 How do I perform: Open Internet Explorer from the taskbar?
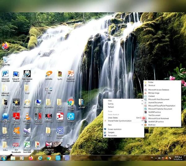click(x=40, y=158)
